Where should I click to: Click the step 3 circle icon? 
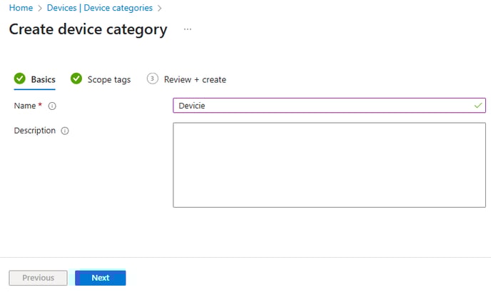pos(153,79)
